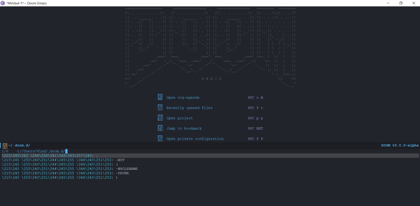This screenshot has width=420, height=206.
Task: Choose Jump to bookmark
Action: tap(184, 128)
